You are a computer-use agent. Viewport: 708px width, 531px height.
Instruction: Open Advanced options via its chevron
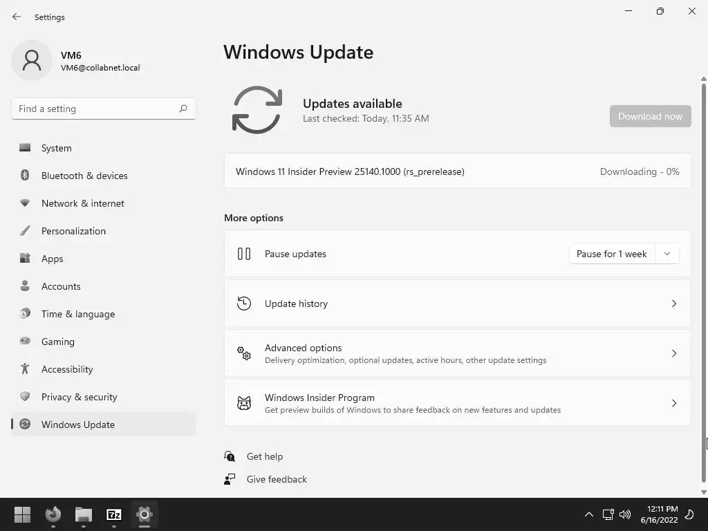coord(673,353)
